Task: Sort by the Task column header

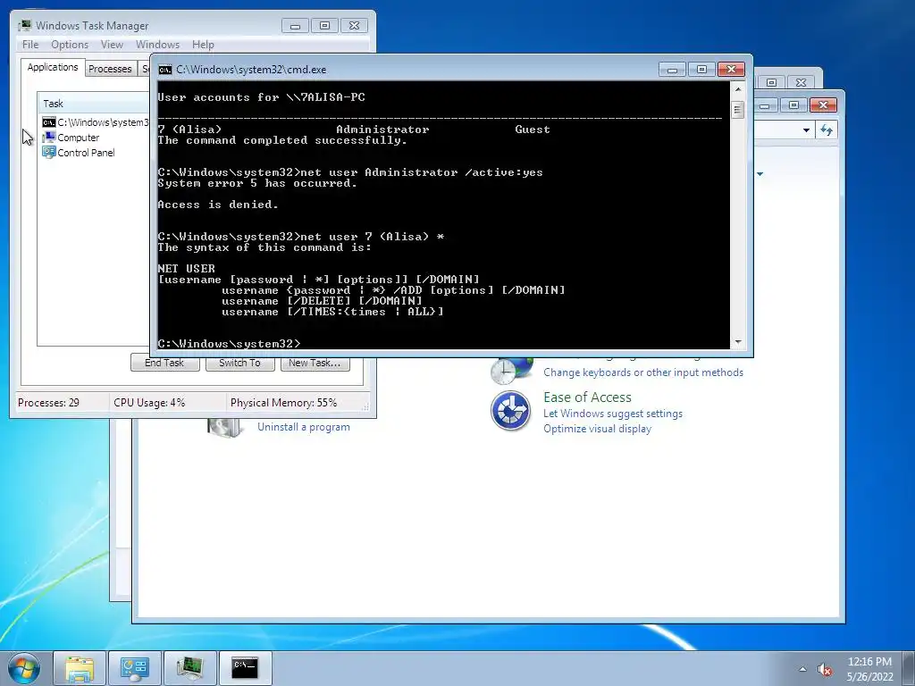Action: pyautogui.click(x=93, y=104)
